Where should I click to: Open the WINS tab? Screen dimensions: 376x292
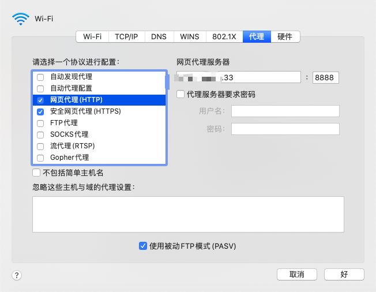tap(189, 37)
